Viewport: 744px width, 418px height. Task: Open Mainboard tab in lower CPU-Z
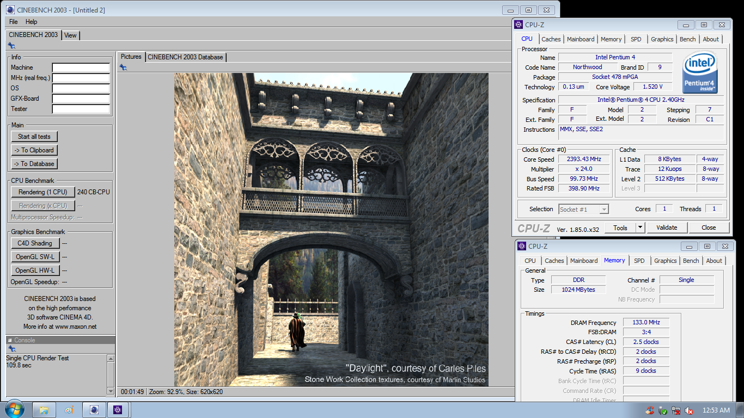tap(584, 261)
